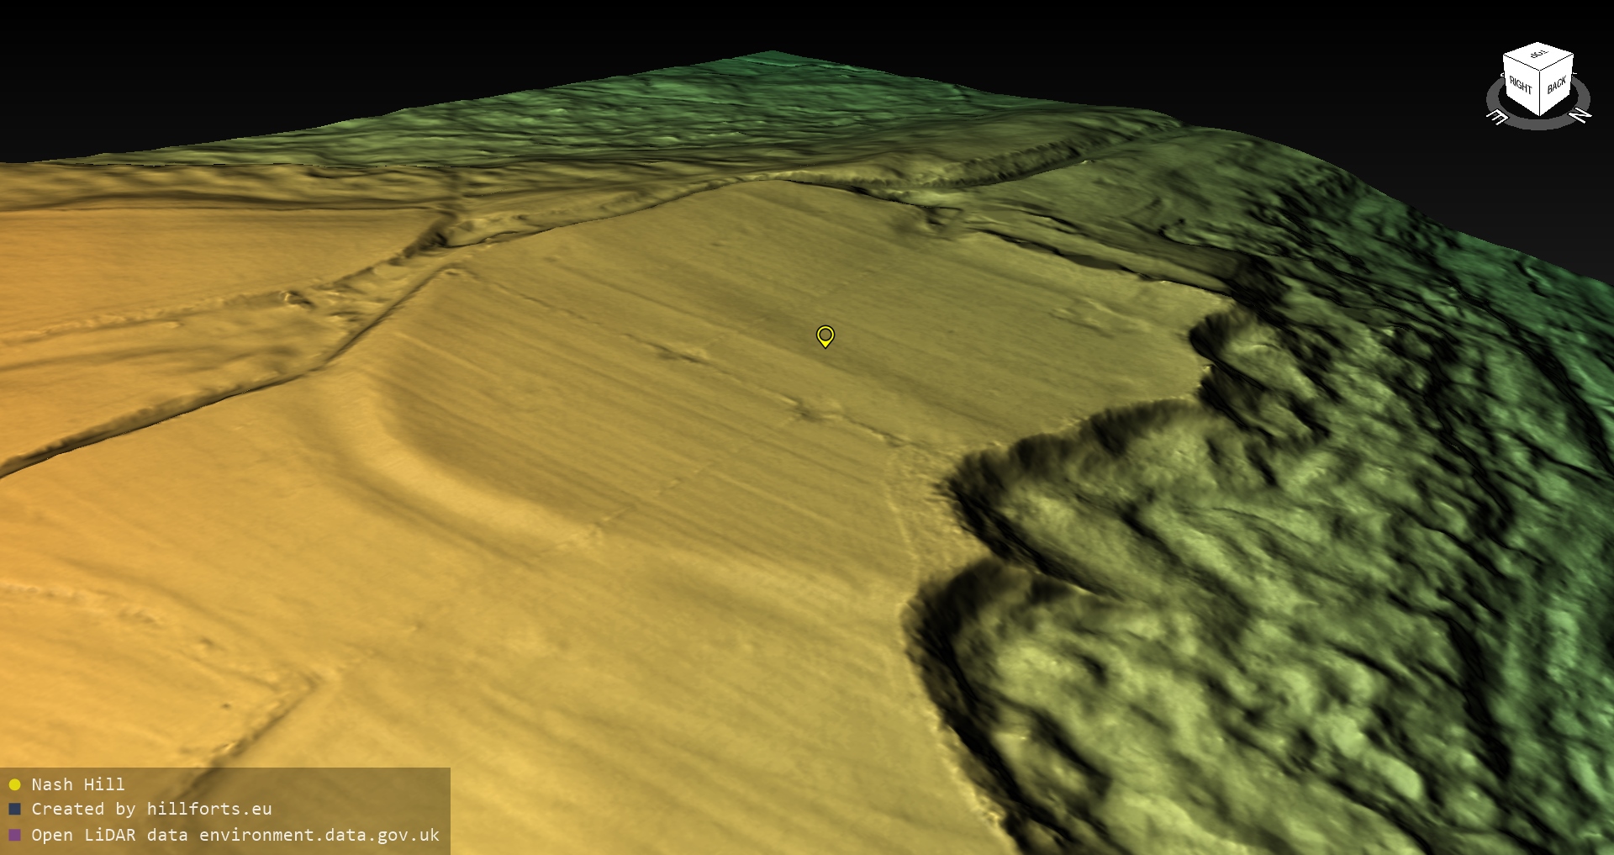Click the Nash Hill legend label

(x=78, y=784)
